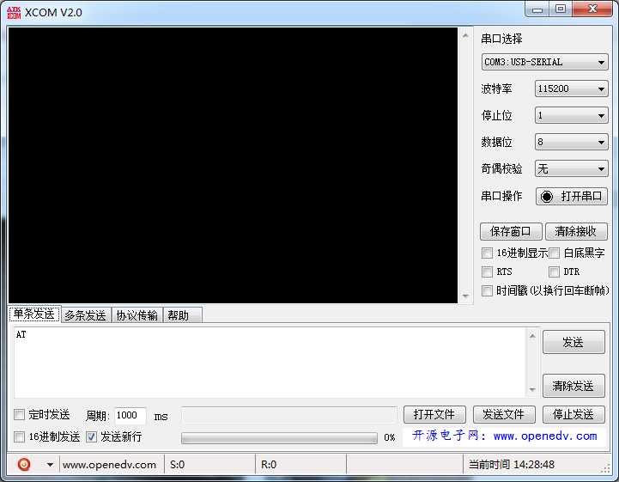The height and width of the screenshot is (482, 619).
Task: Click receive area scrollbar up arrow
Action: 466,35
